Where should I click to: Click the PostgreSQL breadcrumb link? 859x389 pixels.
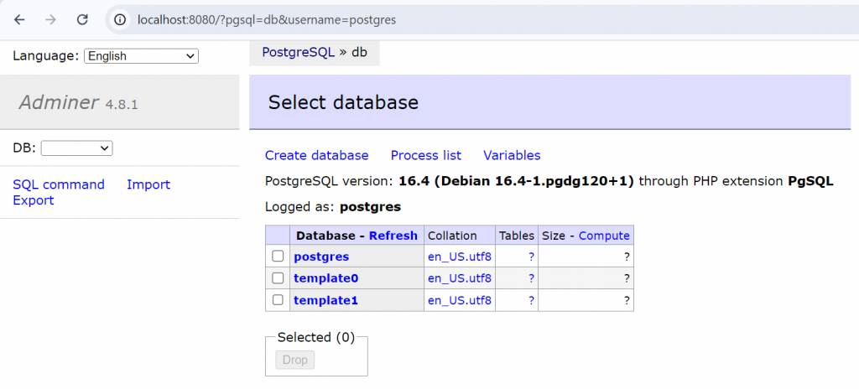pyautogui.click(x=298, y=52)
